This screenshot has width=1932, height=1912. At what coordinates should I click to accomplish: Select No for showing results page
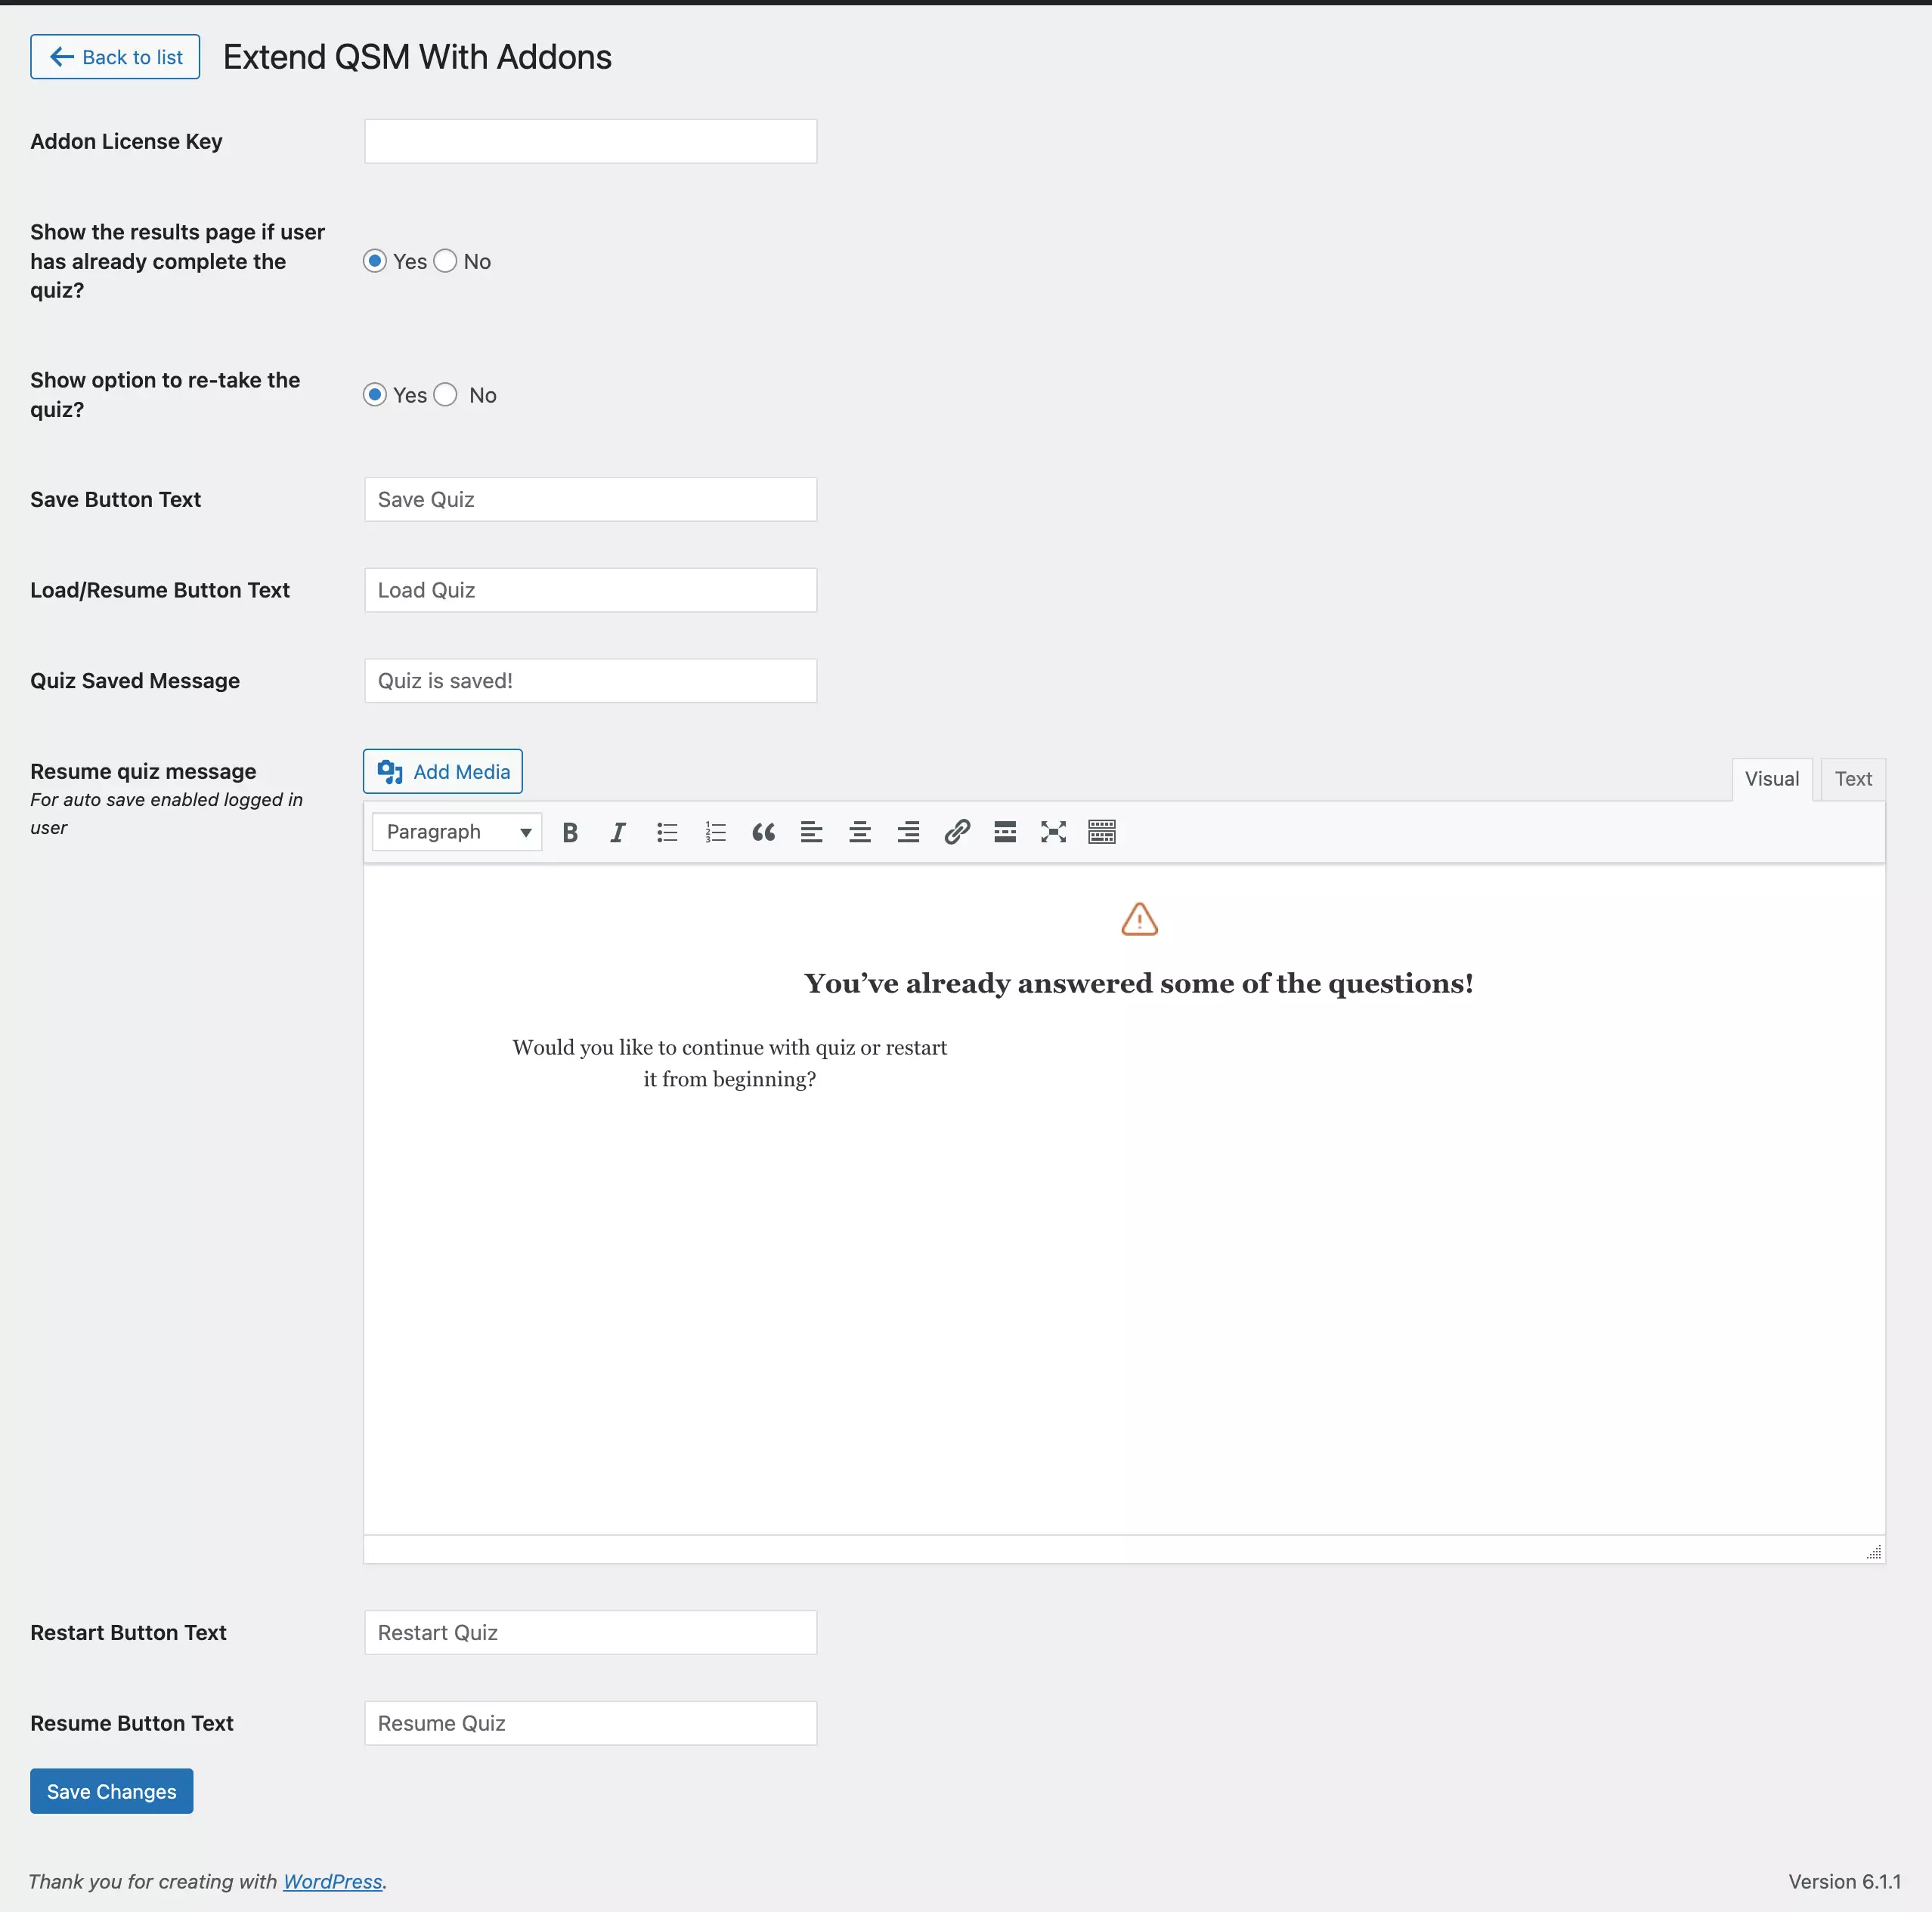(445, 261)
